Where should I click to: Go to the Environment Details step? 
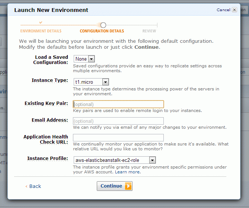[x=41, y=31]
